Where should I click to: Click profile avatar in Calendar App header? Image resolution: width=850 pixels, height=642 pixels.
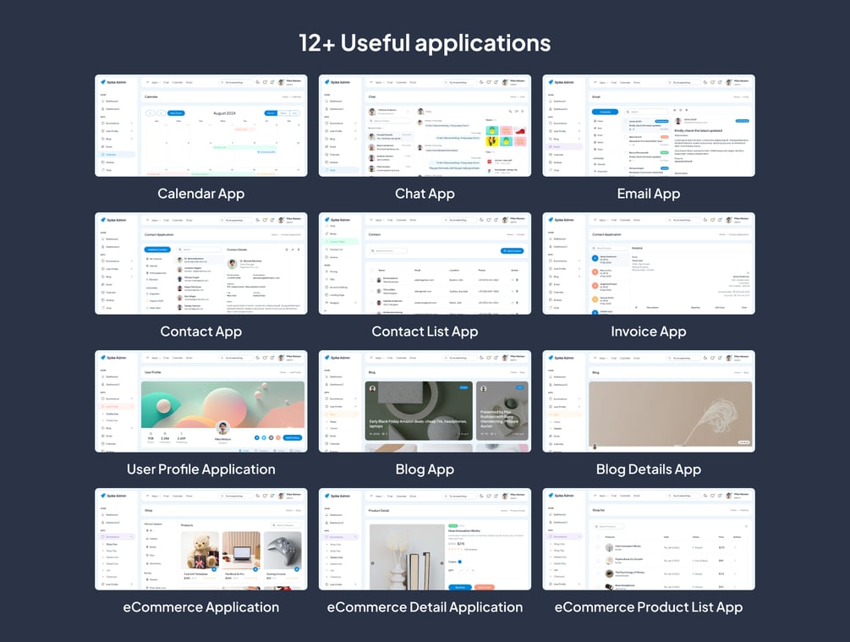[281, 82]
